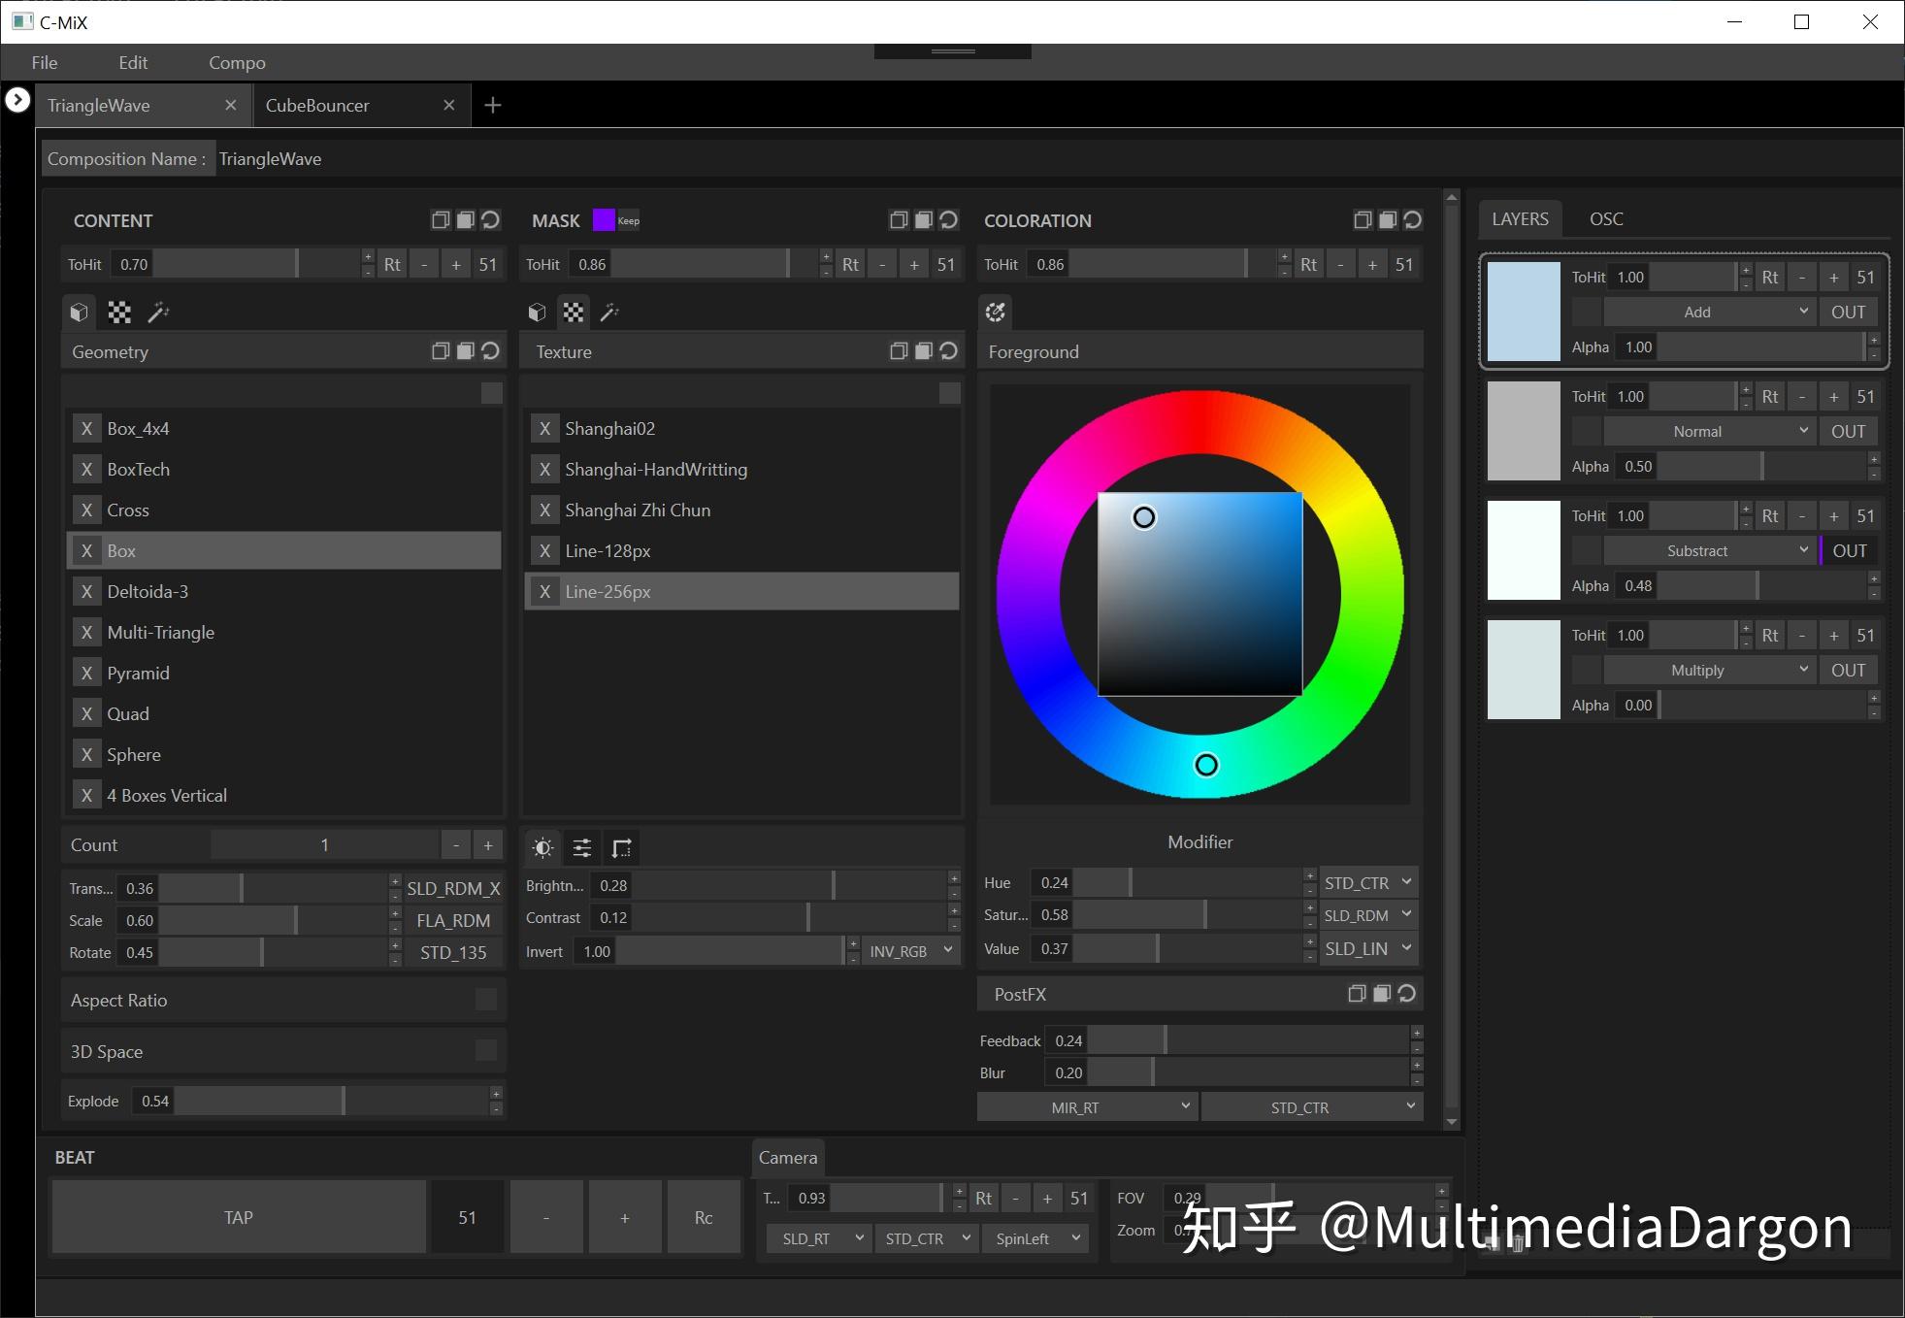
Task: Select the magic wand effects icon in MASK
Action: click(x=609, y=312)
